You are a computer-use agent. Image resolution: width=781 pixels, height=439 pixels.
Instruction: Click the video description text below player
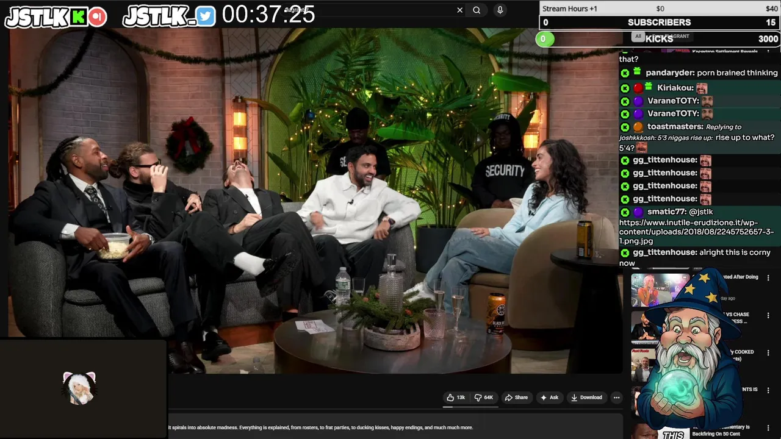(320, 427)
